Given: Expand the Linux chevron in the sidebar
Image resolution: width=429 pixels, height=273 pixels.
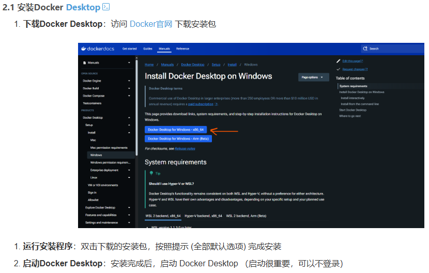Looking at the screenshot, I should [129, 178].
